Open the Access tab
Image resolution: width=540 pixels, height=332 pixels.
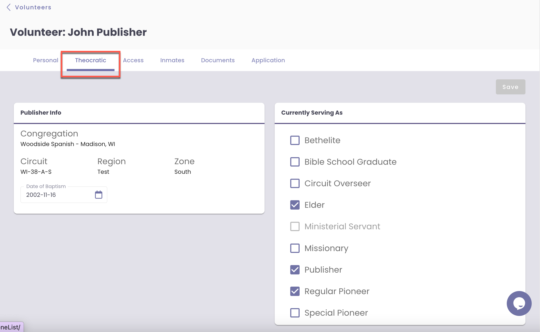133,60
